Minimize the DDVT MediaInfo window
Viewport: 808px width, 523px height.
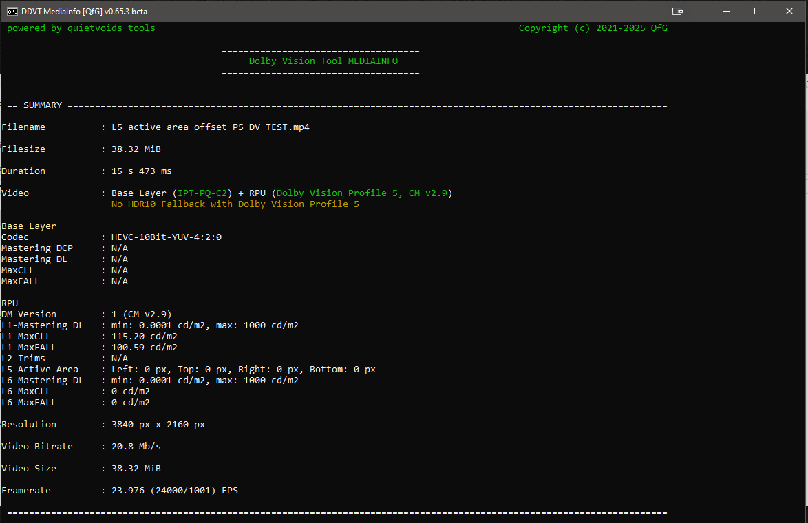click(x=727, y=11)
